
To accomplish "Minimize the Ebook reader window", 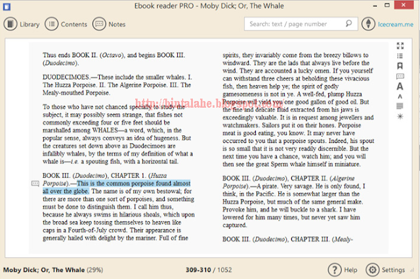I will click(375, 6).
